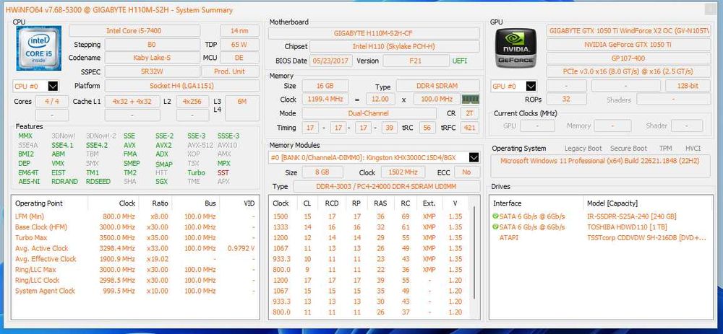Viewport: 723px width, 334px height.
Task: Click the Turbo Max operating point row
Action: click(x=134, y=237)
